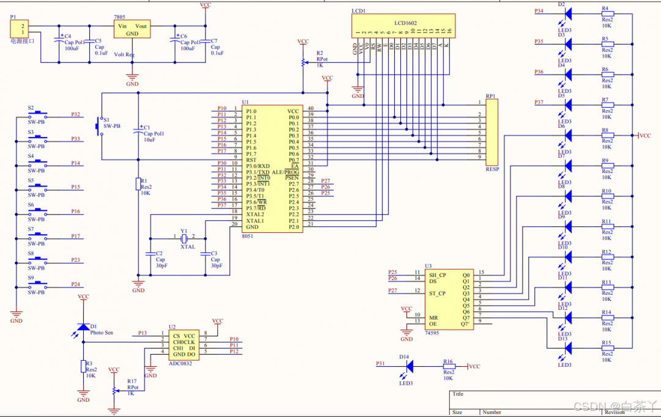Select resistor R3 below photo sensor
This screenshot has width=661, height=417.
pos(83,366)
